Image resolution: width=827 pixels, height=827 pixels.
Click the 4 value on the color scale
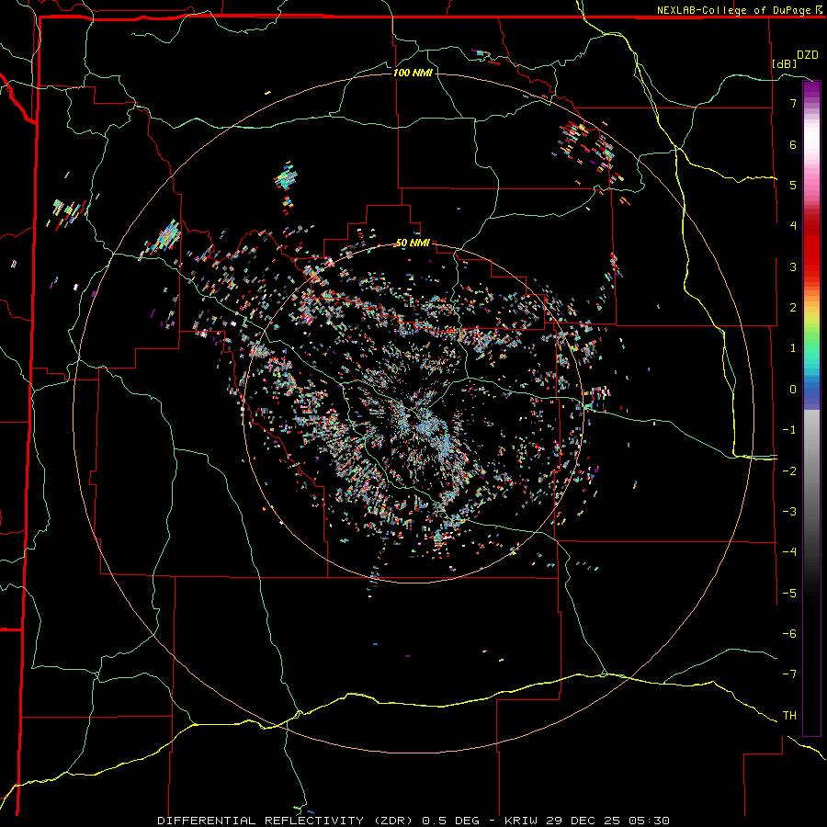(793, 226)
